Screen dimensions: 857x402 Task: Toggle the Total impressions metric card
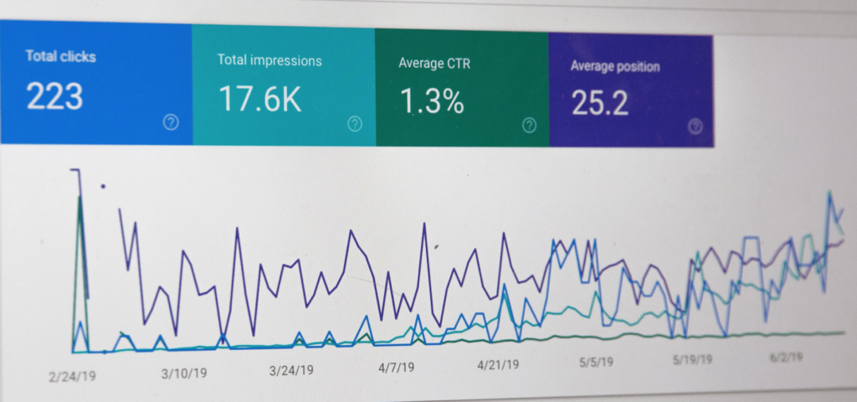coord(283,84)
